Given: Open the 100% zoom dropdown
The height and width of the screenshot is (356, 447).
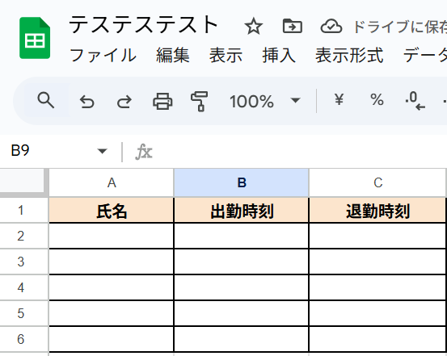Looking at the screenshot, I should 264,101.
